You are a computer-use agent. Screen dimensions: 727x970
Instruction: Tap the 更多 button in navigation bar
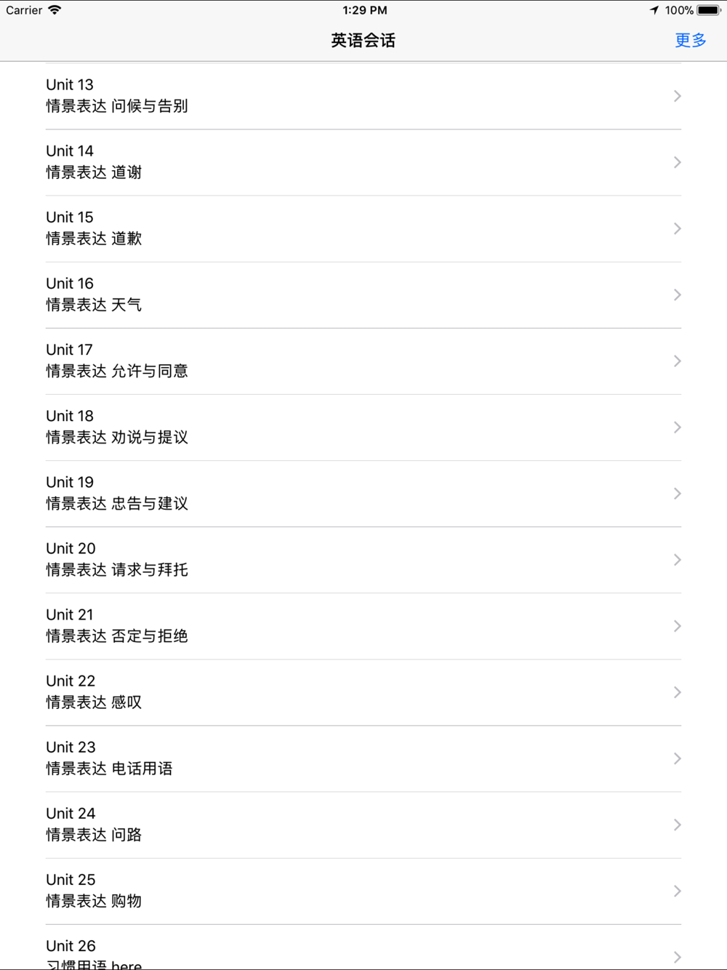pos(690,40)
